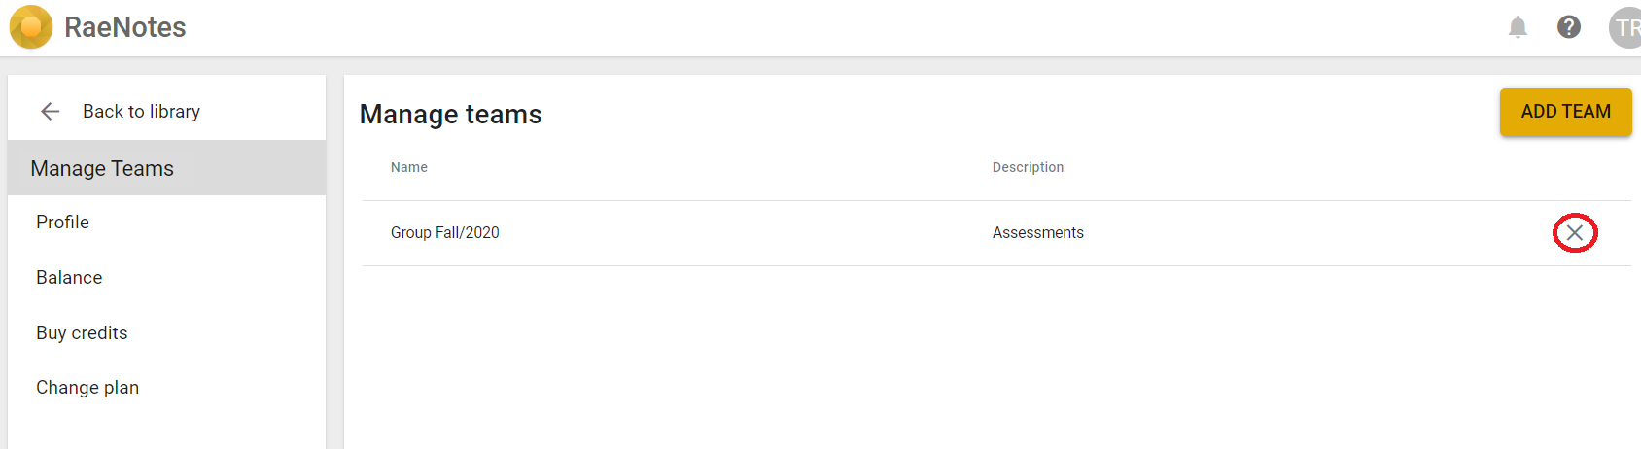
Task: Open Buy credits in the sidebar
Action: pos(167,333)
